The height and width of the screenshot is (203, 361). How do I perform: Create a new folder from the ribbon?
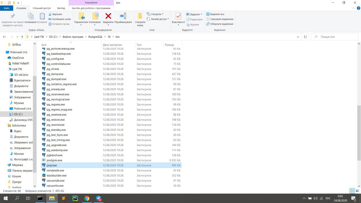(x=140, y=19)
